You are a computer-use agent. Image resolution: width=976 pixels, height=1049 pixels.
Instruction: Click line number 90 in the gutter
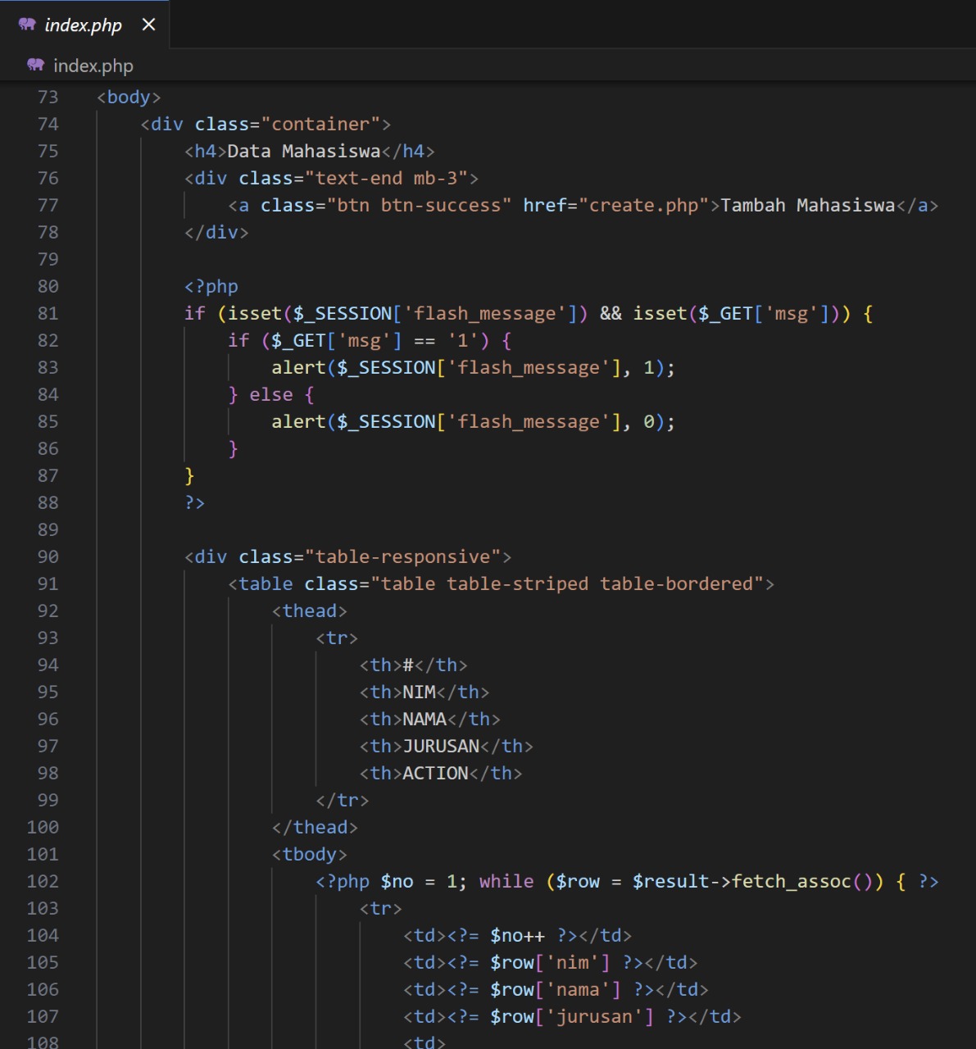point(48,556)
